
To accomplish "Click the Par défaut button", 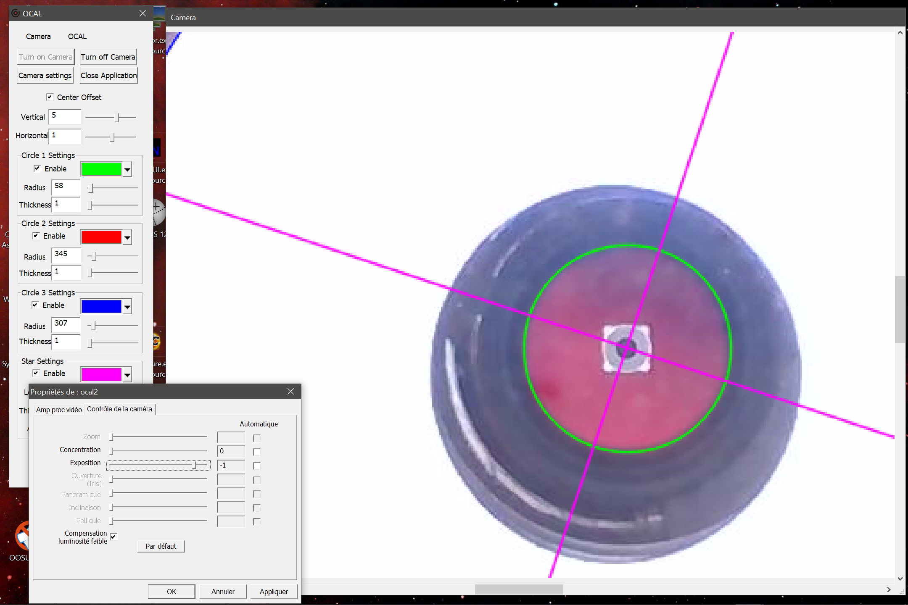I will (x=161, y=546).
